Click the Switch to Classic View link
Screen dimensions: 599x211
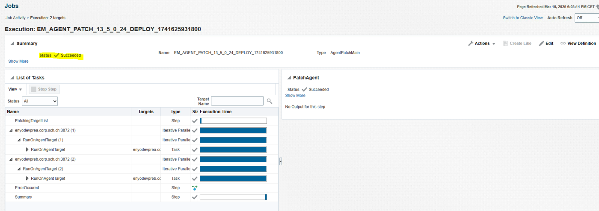522,18
